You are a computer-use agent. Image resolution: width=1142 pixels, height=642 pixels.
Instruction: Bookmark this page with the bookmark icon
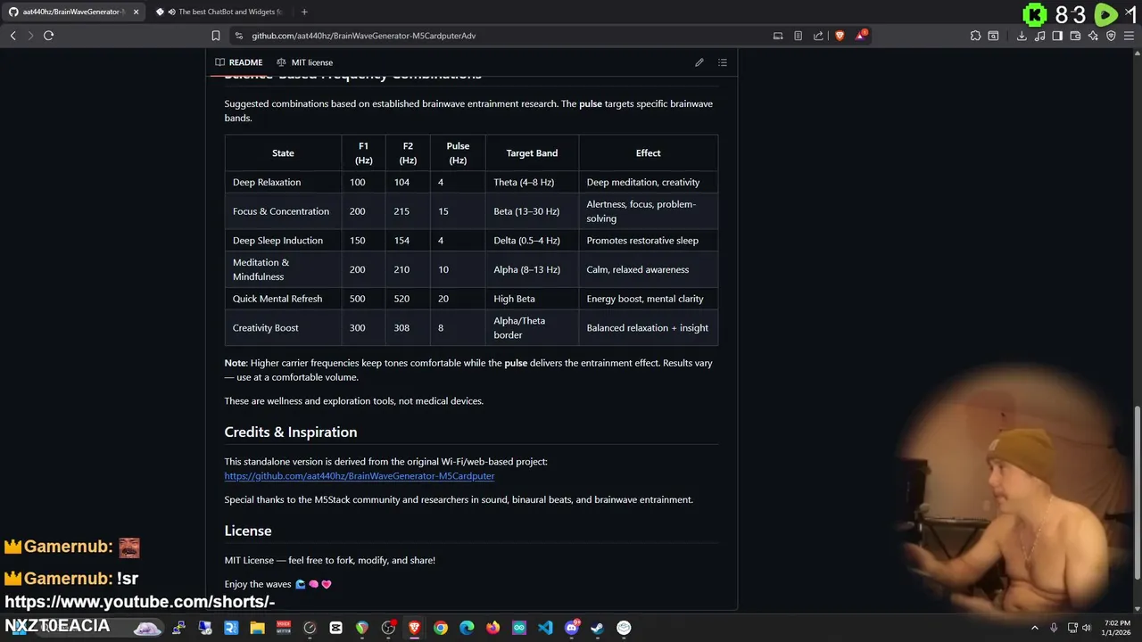[216, 36]
